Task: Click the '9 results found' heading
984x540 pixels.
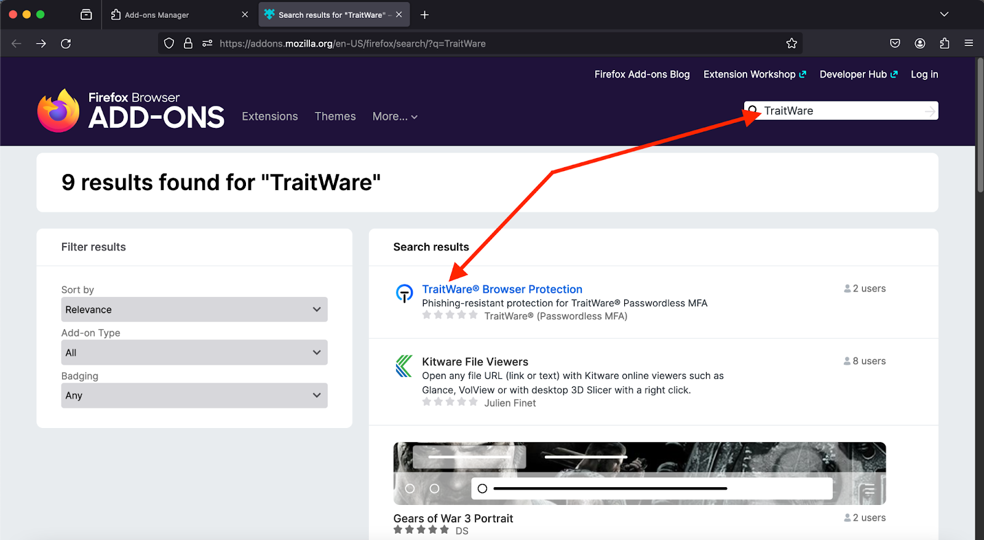Action: tap(221, 183)
